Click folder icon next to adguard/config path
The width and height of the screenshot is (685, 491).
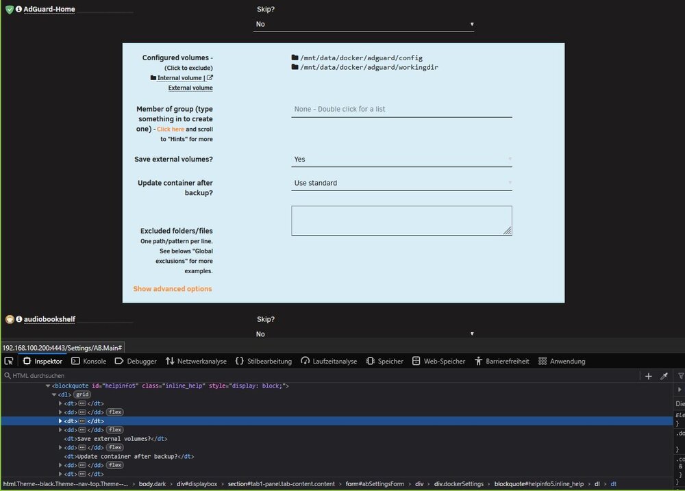[x=295, y=58]
